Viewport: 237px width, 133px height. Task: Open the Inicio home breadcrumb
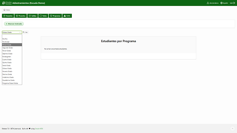[x=7, y=10]
